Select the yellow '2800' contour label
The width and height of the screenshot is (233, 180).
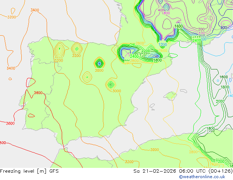pos(193,152)
